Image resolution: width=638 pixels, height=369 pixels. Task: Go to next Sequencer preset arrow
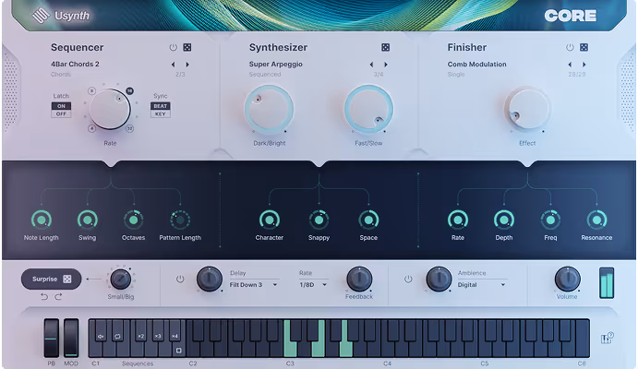pyautogui.click(x=187, y=65)
